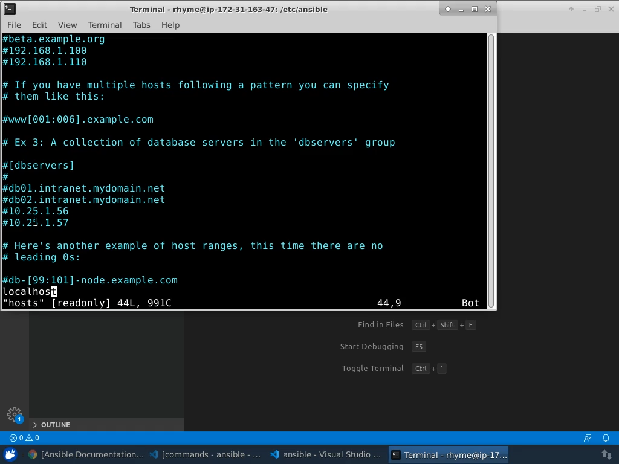
Task: Open the Terminal menu
Action: pos(105,25)
